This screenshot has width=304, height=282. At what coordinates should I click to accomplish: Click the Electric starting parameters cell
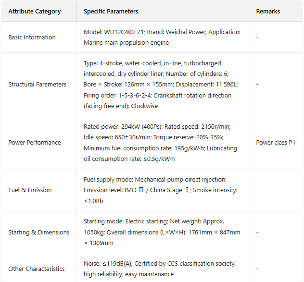[162, 232]
